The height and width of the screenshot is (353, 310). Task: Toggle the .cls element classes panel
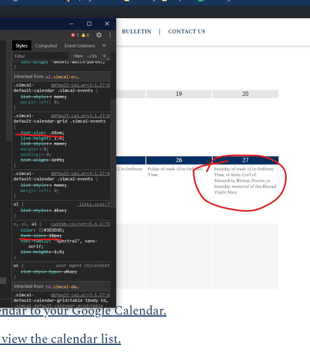coord(92,56)
